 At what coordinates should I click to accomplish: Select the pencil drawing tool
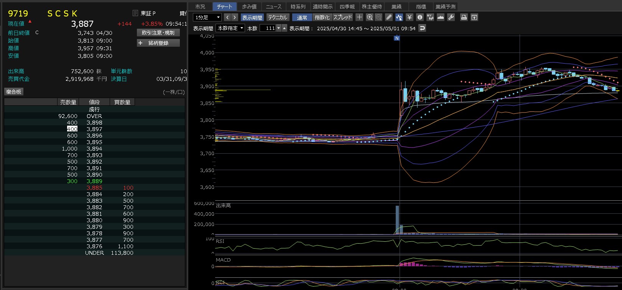[x=389, y=17]
